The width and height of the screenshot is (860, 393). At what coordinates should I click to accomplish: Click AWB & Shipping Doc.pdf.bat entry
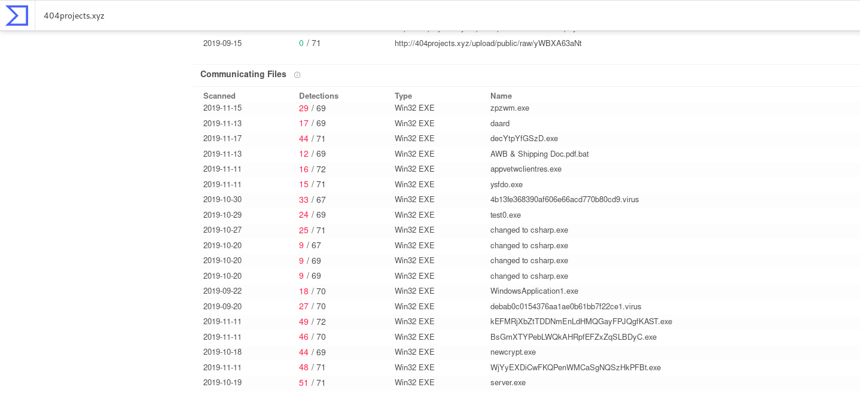coord(539,154)
